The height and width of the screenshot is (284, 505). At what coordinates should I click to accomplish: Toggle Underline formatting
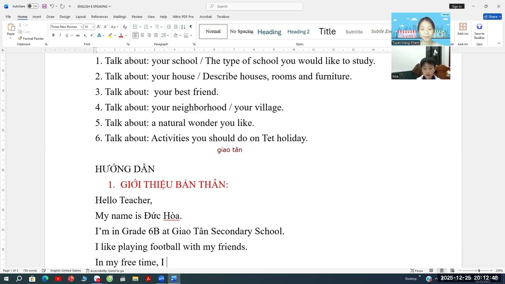coord(67,35)
